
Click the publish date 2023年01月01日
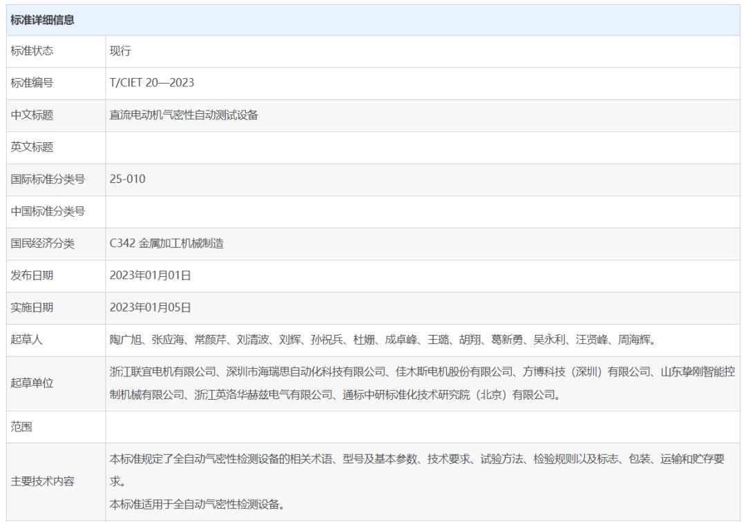pyautogui.click(x=150, y=275)
